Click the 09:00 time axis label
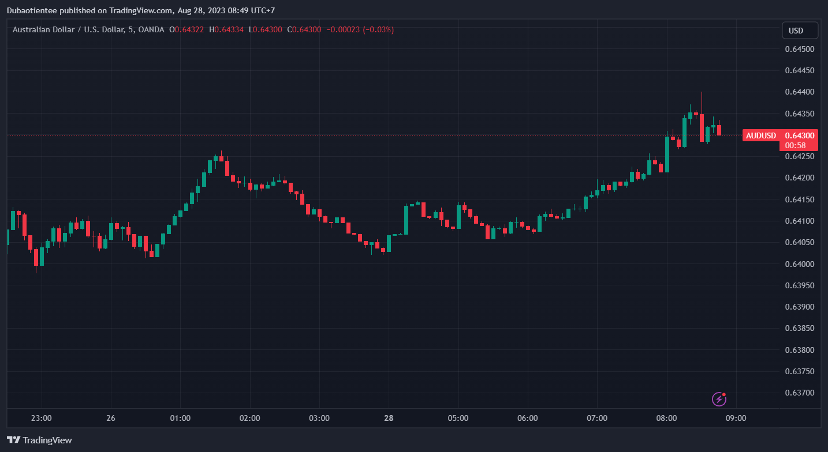Image resolution: width=828 pixels, height=452 pixels. click(736, 418)
